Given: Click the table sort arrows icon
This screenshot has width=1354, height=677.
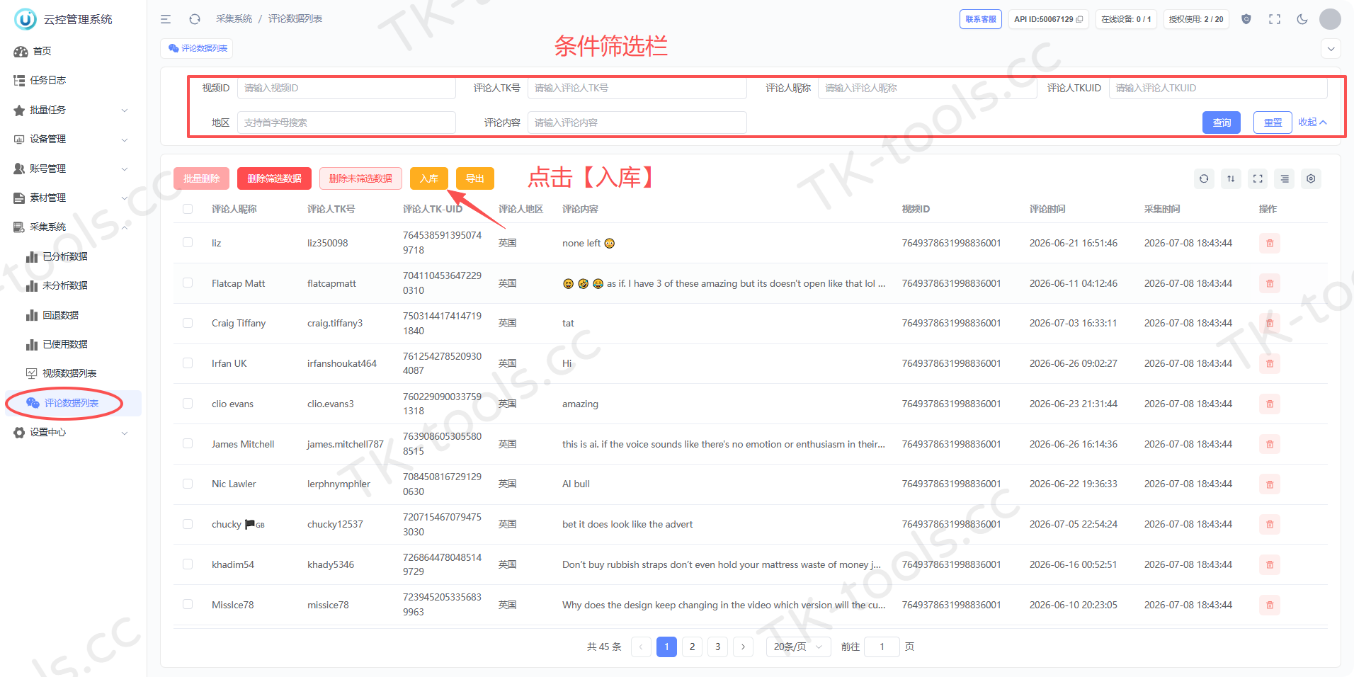Looking at the screenshot, I should (x=1231, y=178).
